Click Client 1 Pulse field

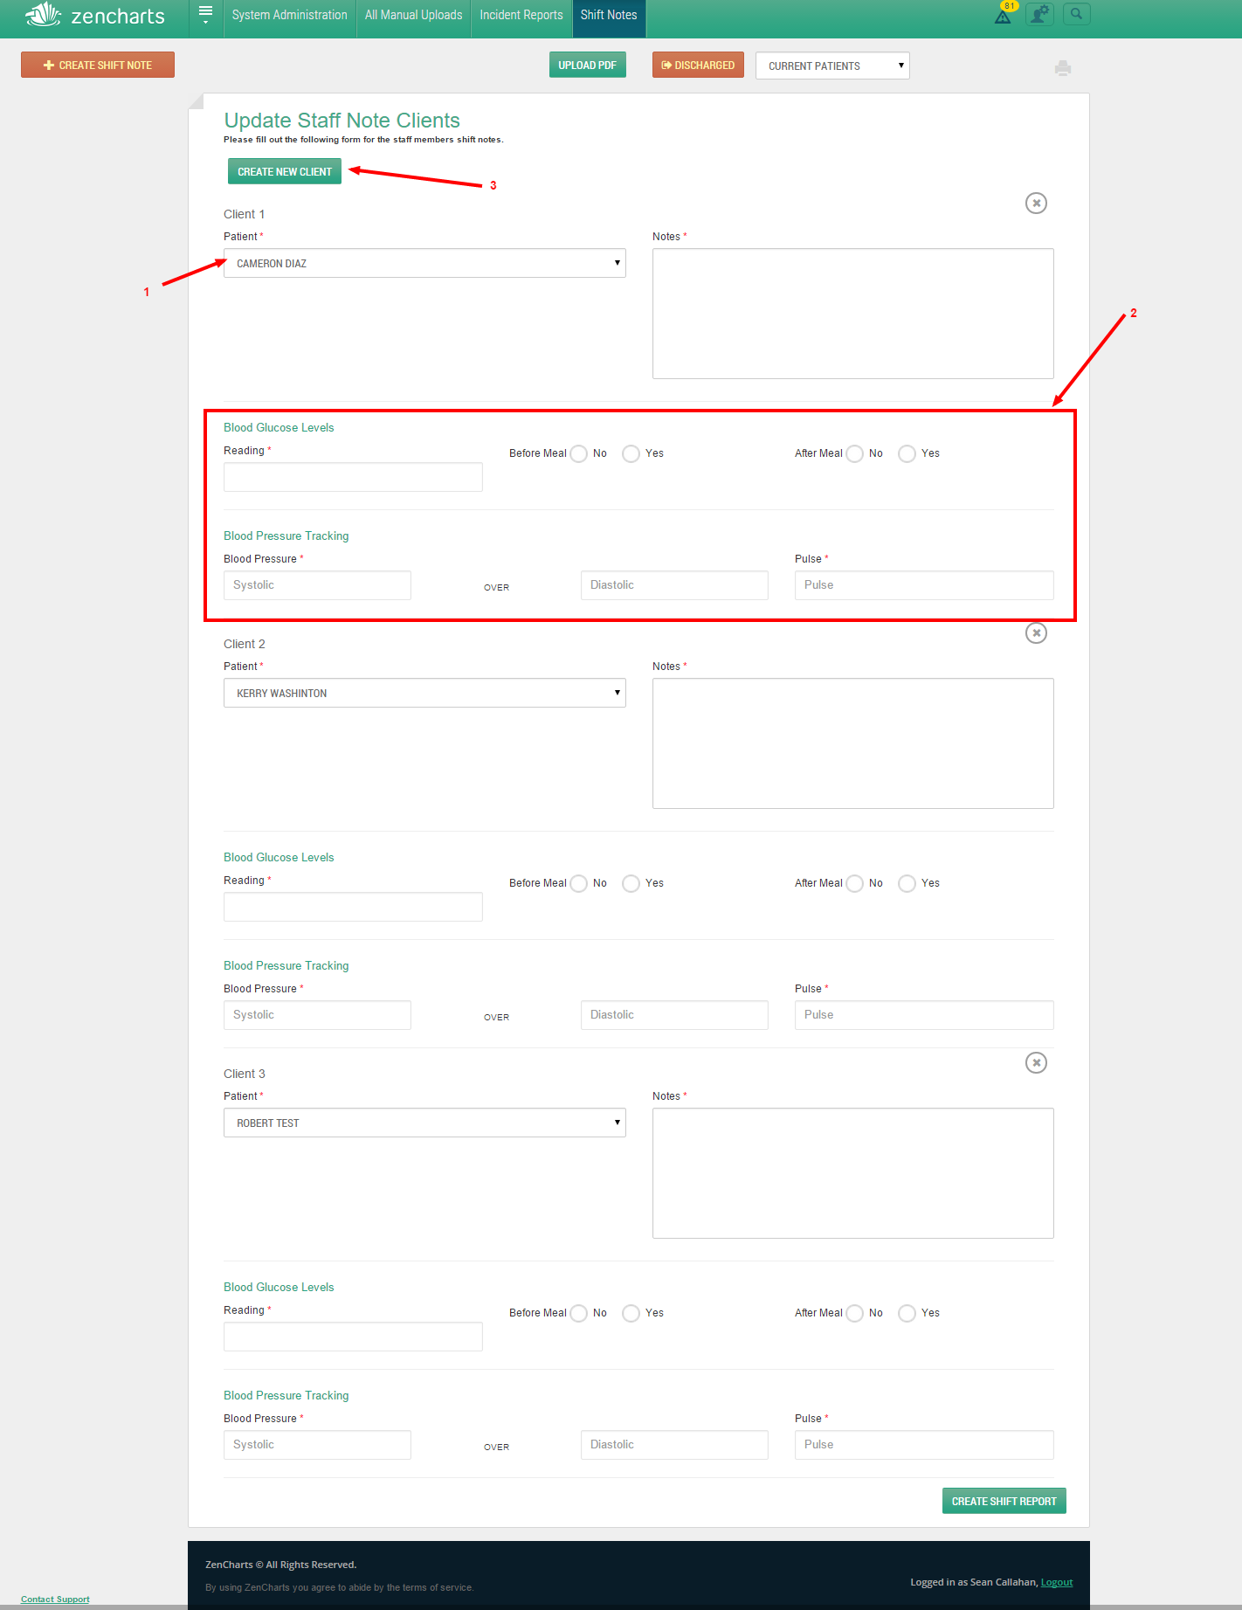(x=924, y=585)
